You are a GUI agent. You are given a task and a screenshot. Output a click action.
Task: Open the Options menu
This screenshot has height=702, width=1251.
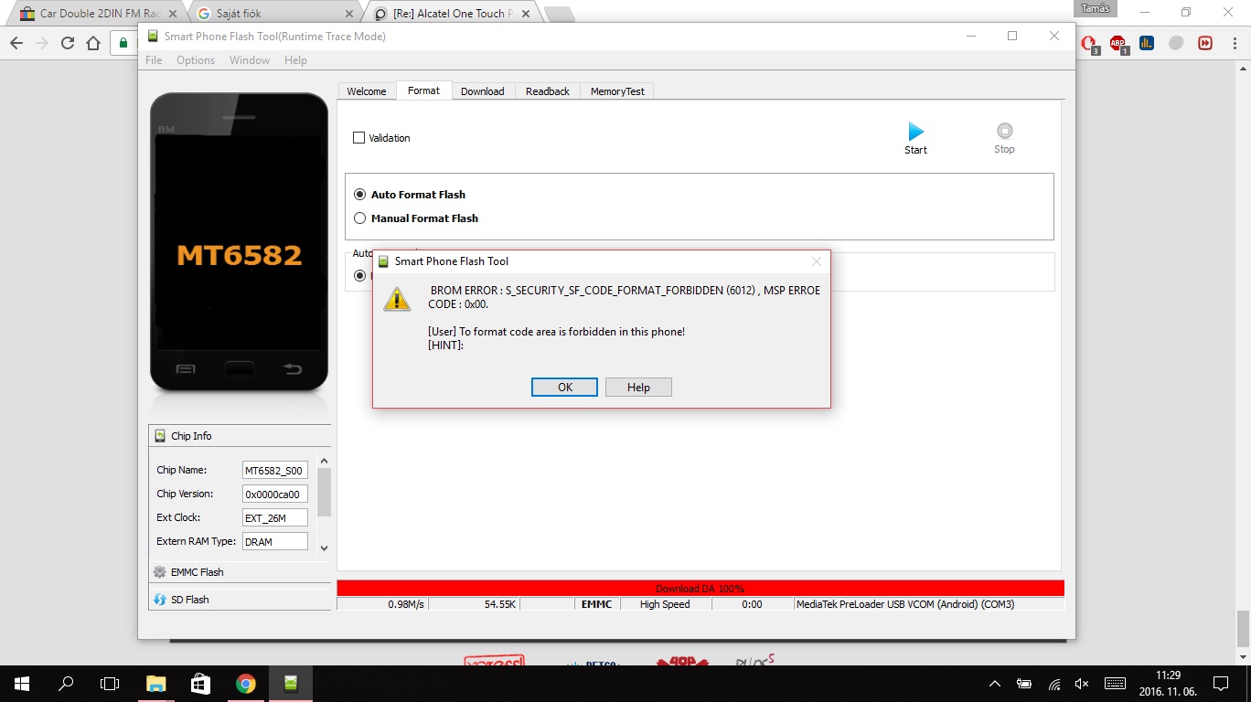pos(196,60)
